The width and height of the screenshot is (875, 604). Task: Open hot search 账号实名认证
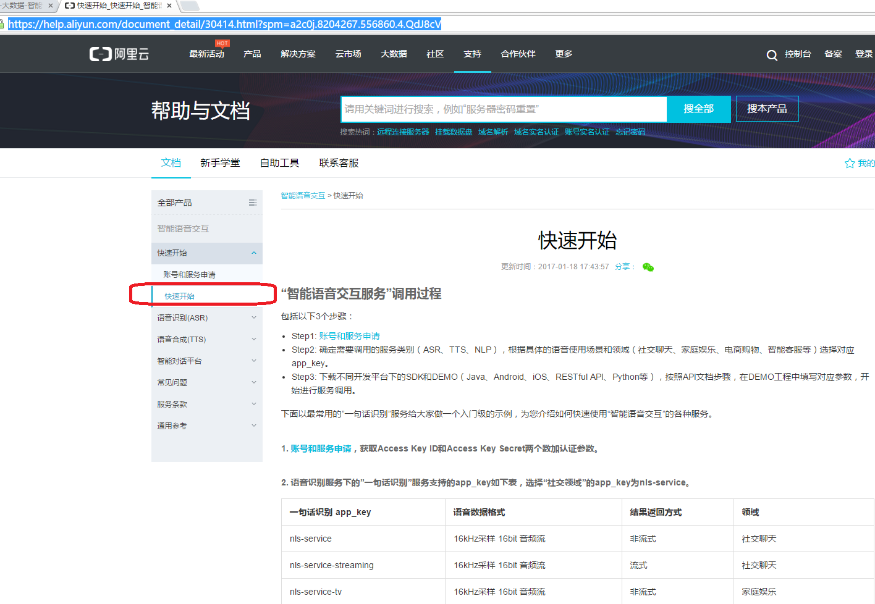(587, 132)
